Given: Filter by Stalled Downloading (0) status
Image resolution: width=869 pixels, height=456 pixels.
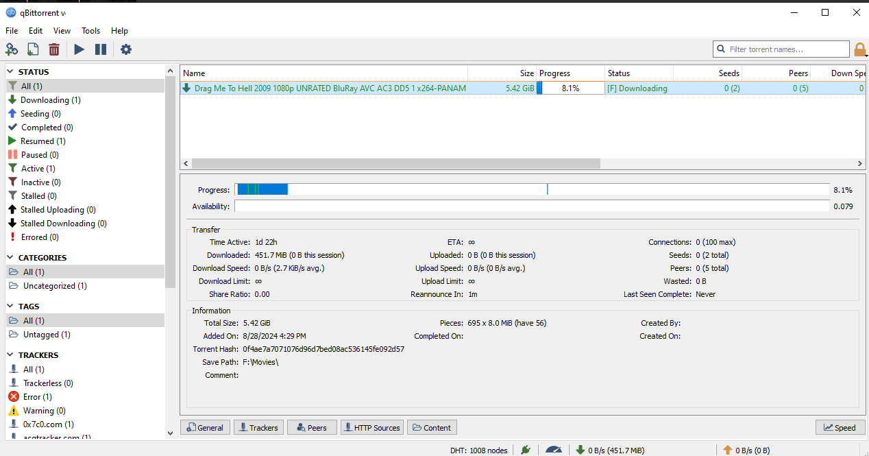Looking at the screenshot, I should point(86,223).
